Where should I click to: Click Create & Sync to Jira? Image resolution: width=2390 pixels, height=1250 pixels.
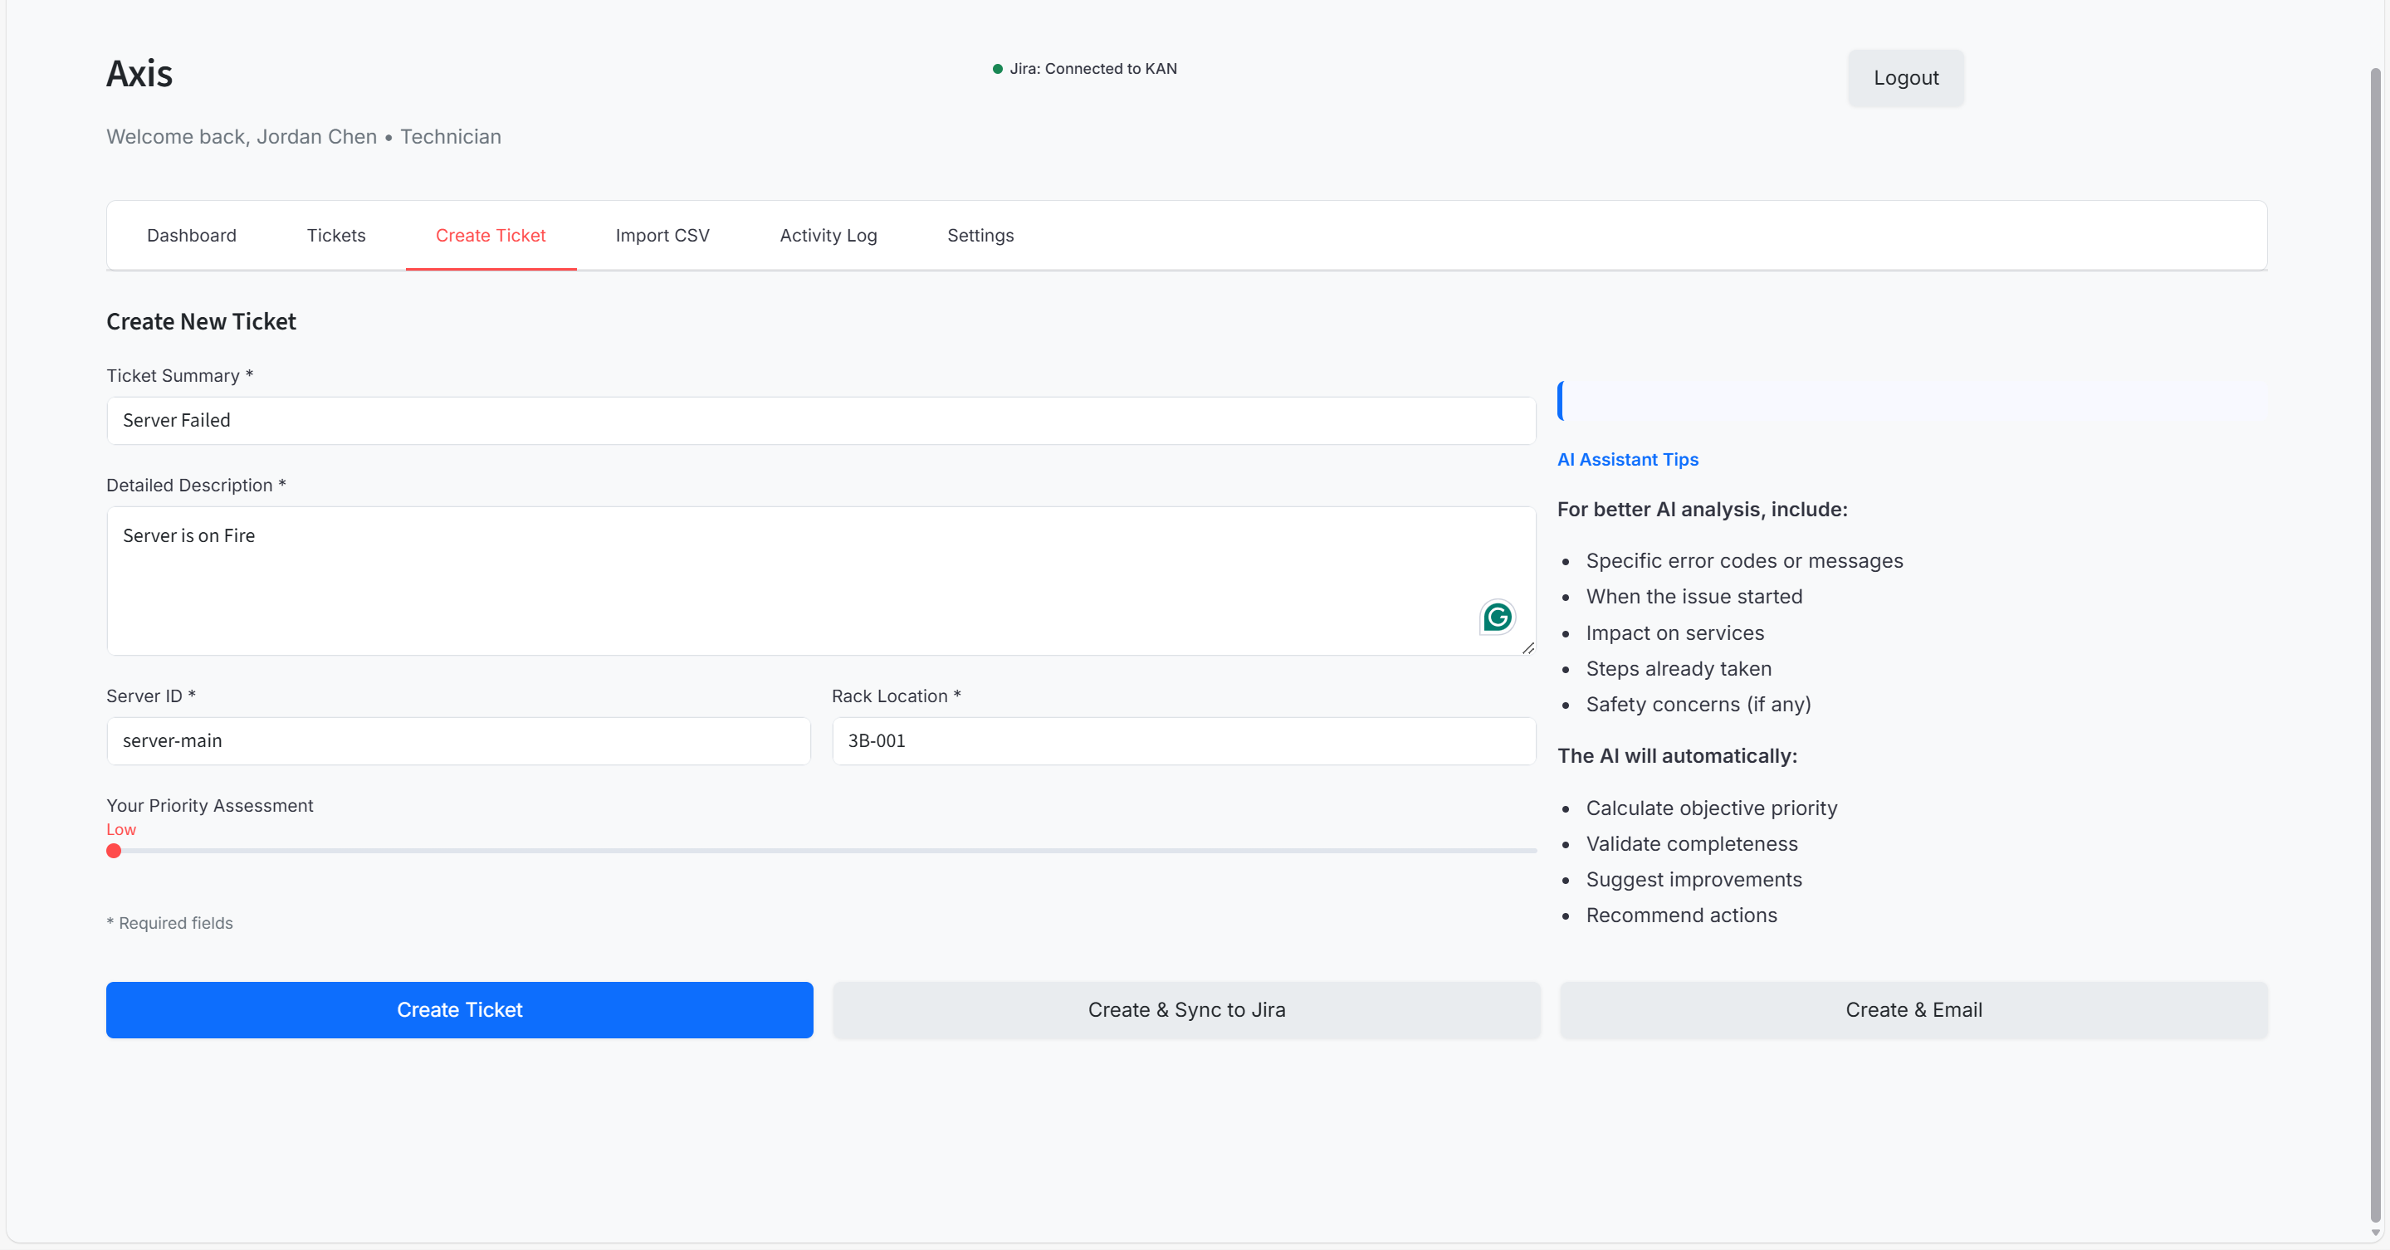pyautogui.click(x=1185, y=1010)
